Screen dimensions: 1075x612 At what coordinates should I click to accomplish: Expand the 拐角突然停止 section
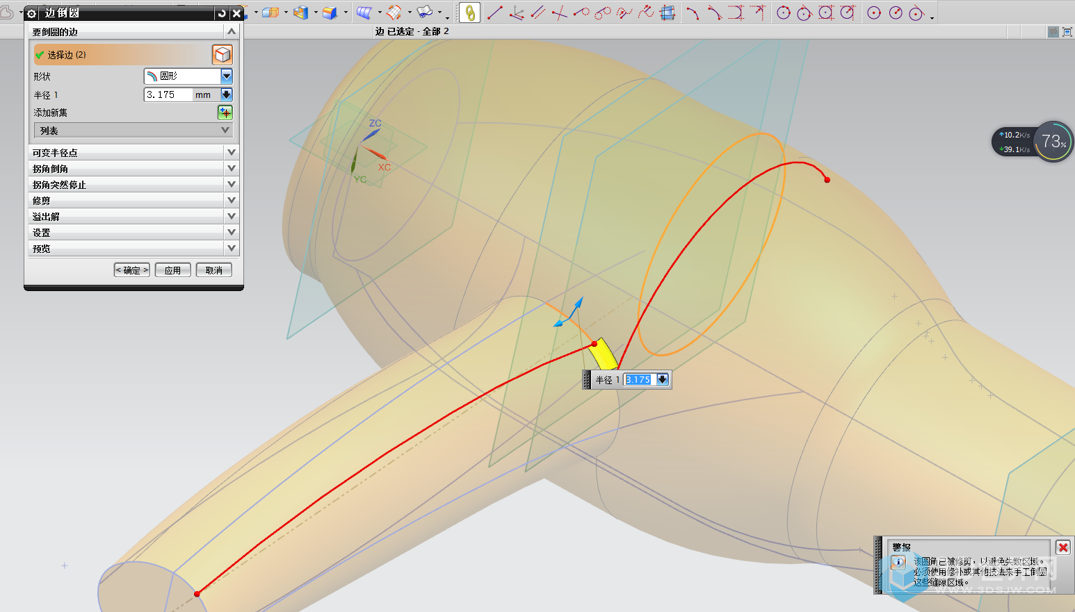click(x=134, y=184)
